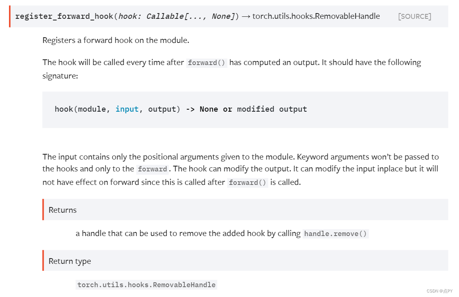Screen dimensions: 459x297
Task: Click the Return type section header
Action: pos(69,261)
